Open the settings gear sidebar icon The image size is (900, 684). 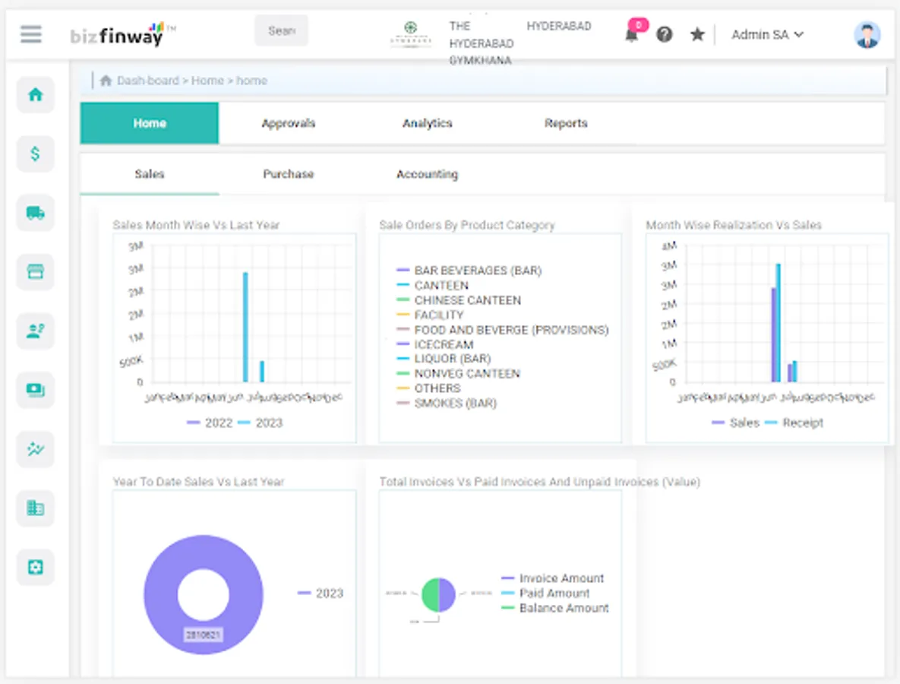pyautogui.click(x=36, y=568)
